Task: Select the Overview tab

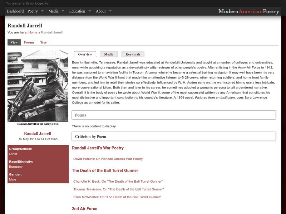Action: 85,54
